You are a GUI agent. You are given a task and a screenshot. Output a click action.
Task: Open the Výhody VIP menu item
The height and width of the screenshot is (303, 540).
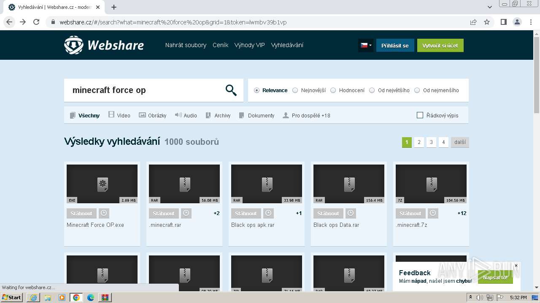point(249,45)
